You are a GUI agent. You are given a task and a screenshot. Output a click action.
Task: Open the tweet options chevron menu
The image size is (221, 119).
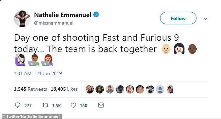(x=205, y=18)
